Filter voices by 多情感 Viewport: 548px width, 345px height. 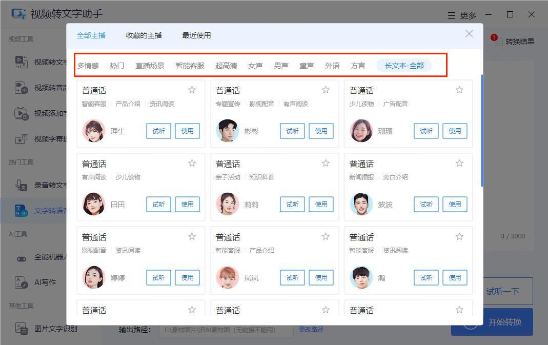[88, 66]
